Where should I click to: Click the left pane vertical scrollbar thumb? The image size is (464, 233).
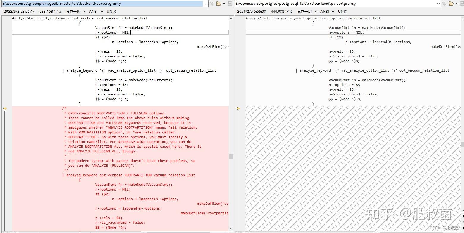pos(231,157)
